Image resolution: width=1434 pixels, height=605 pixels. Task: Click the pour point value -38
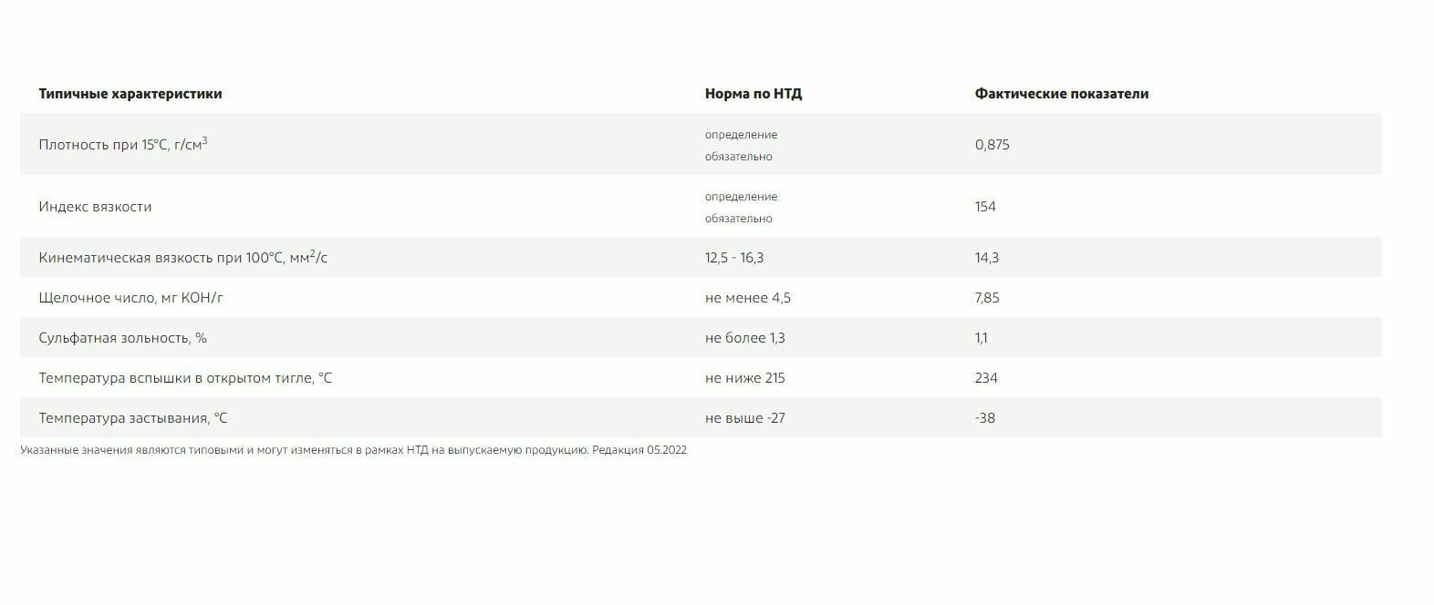point(984,418)
